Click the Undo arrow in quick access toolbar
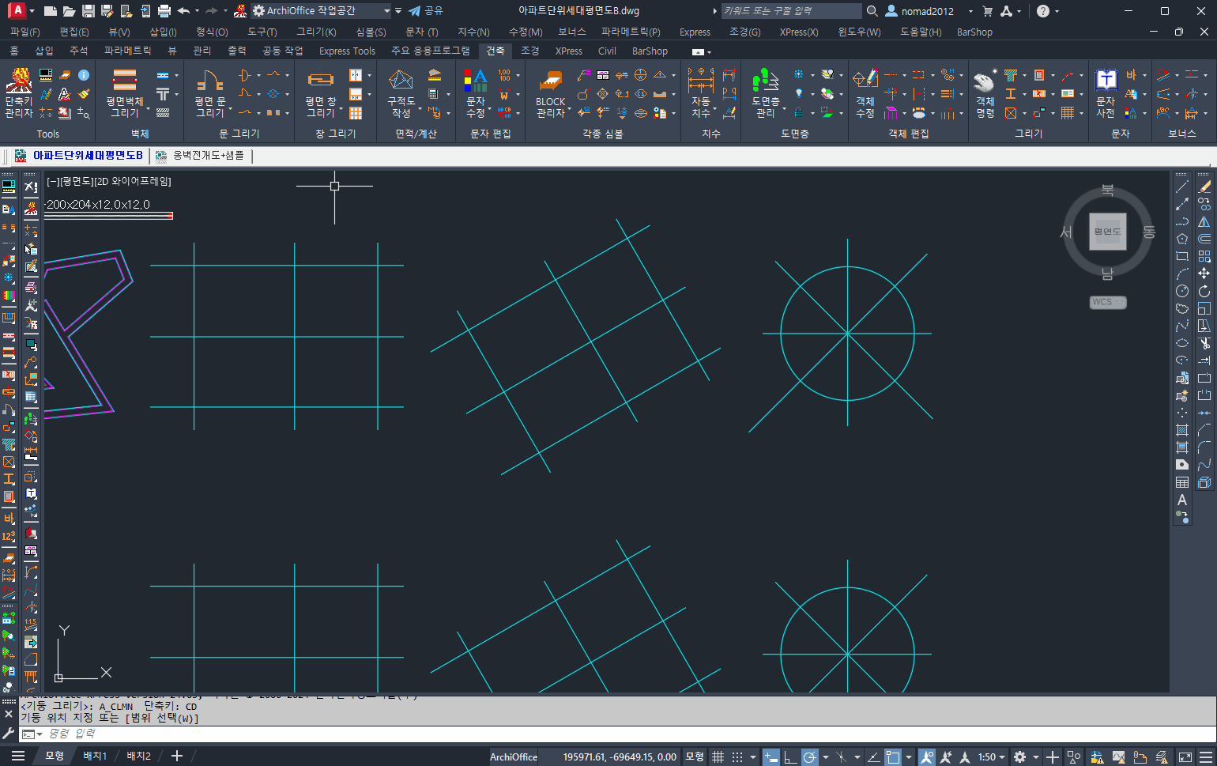The height and width of the screenshot is (766, 1217). [x=183, y=11]
